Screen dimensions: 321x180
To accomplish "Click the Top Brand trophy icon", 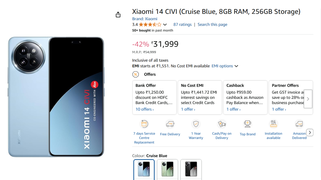I will [248, 124].
